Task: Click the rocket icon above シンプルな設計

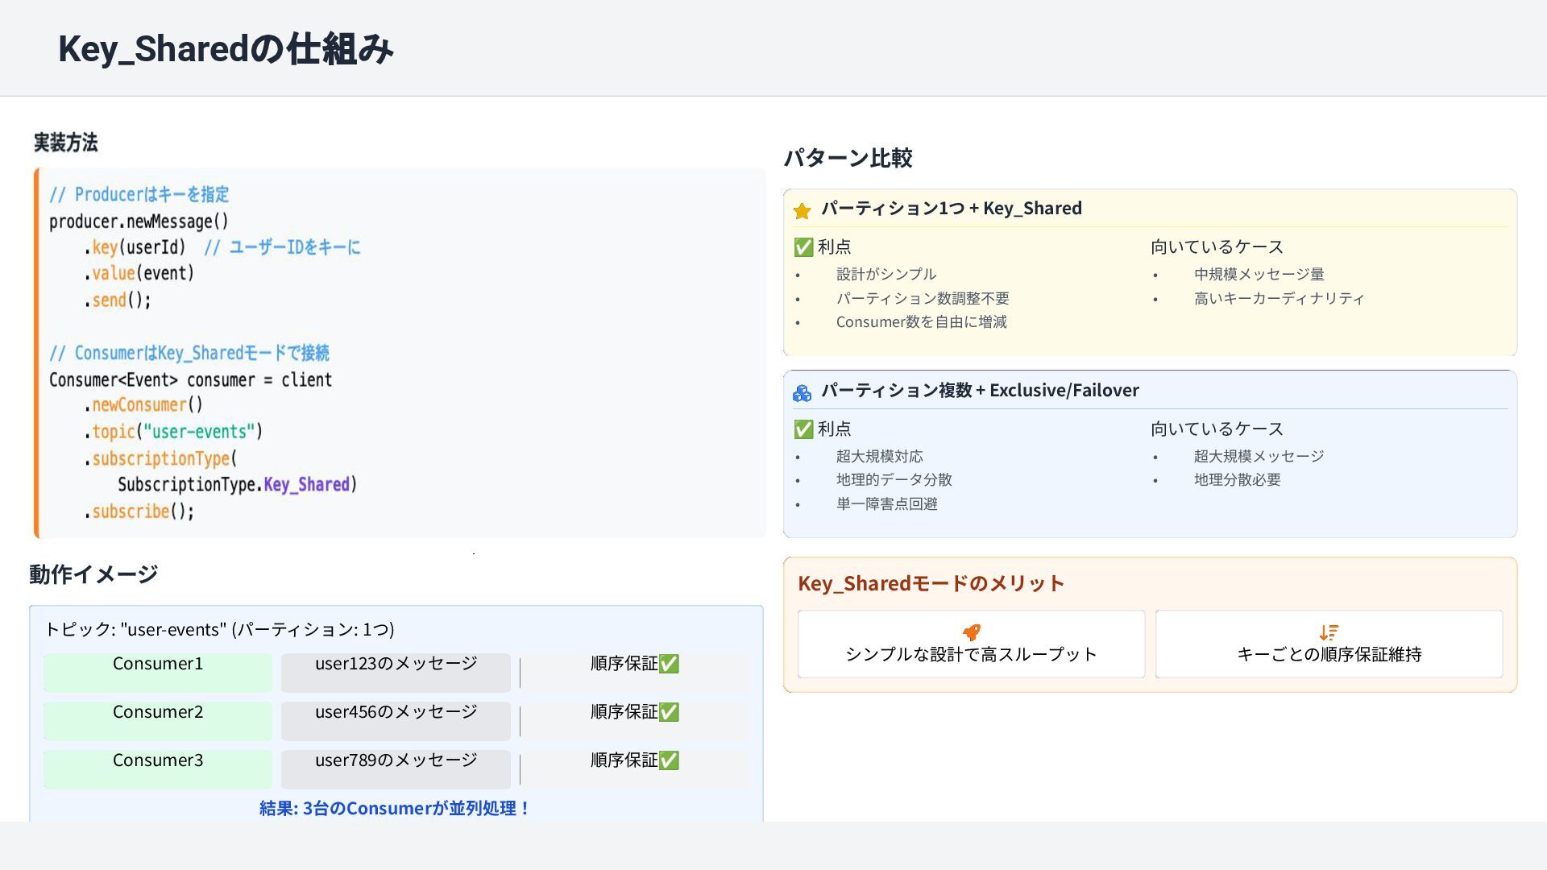Action: [x=972, y=632]
